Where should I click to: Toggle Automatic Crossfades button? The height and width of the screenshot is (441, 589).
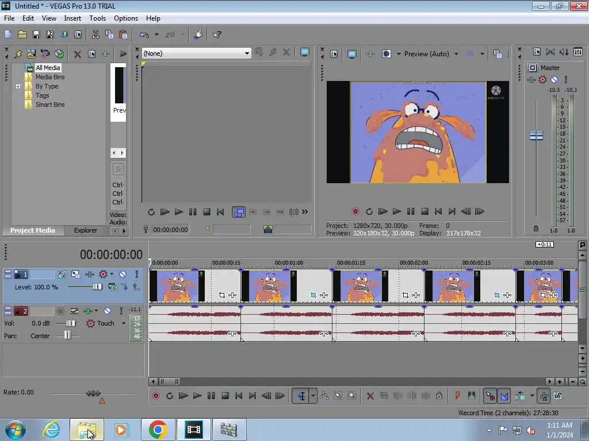pos(504,396)
